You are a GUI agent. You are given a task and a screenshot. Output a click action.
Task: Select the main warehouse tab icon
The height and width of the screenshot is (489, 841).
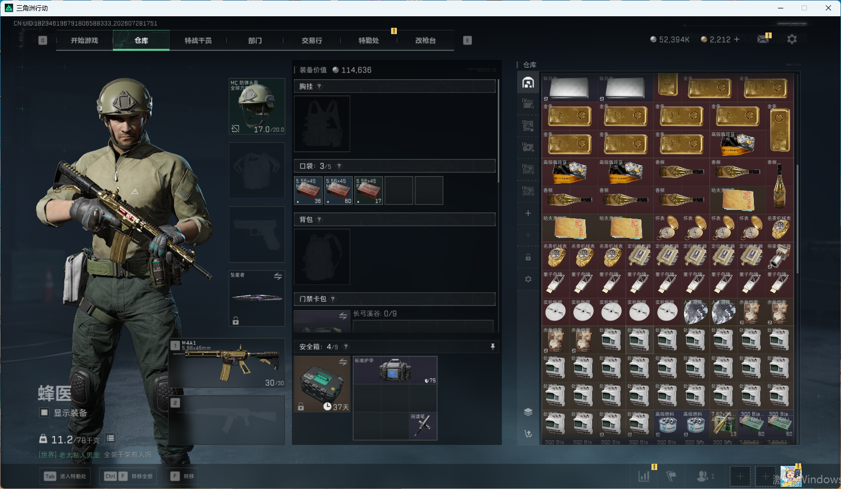click(528, 82)
